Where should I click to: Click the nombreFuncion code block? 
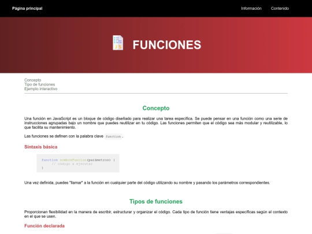pyautogui.click(x=78, y=163)
